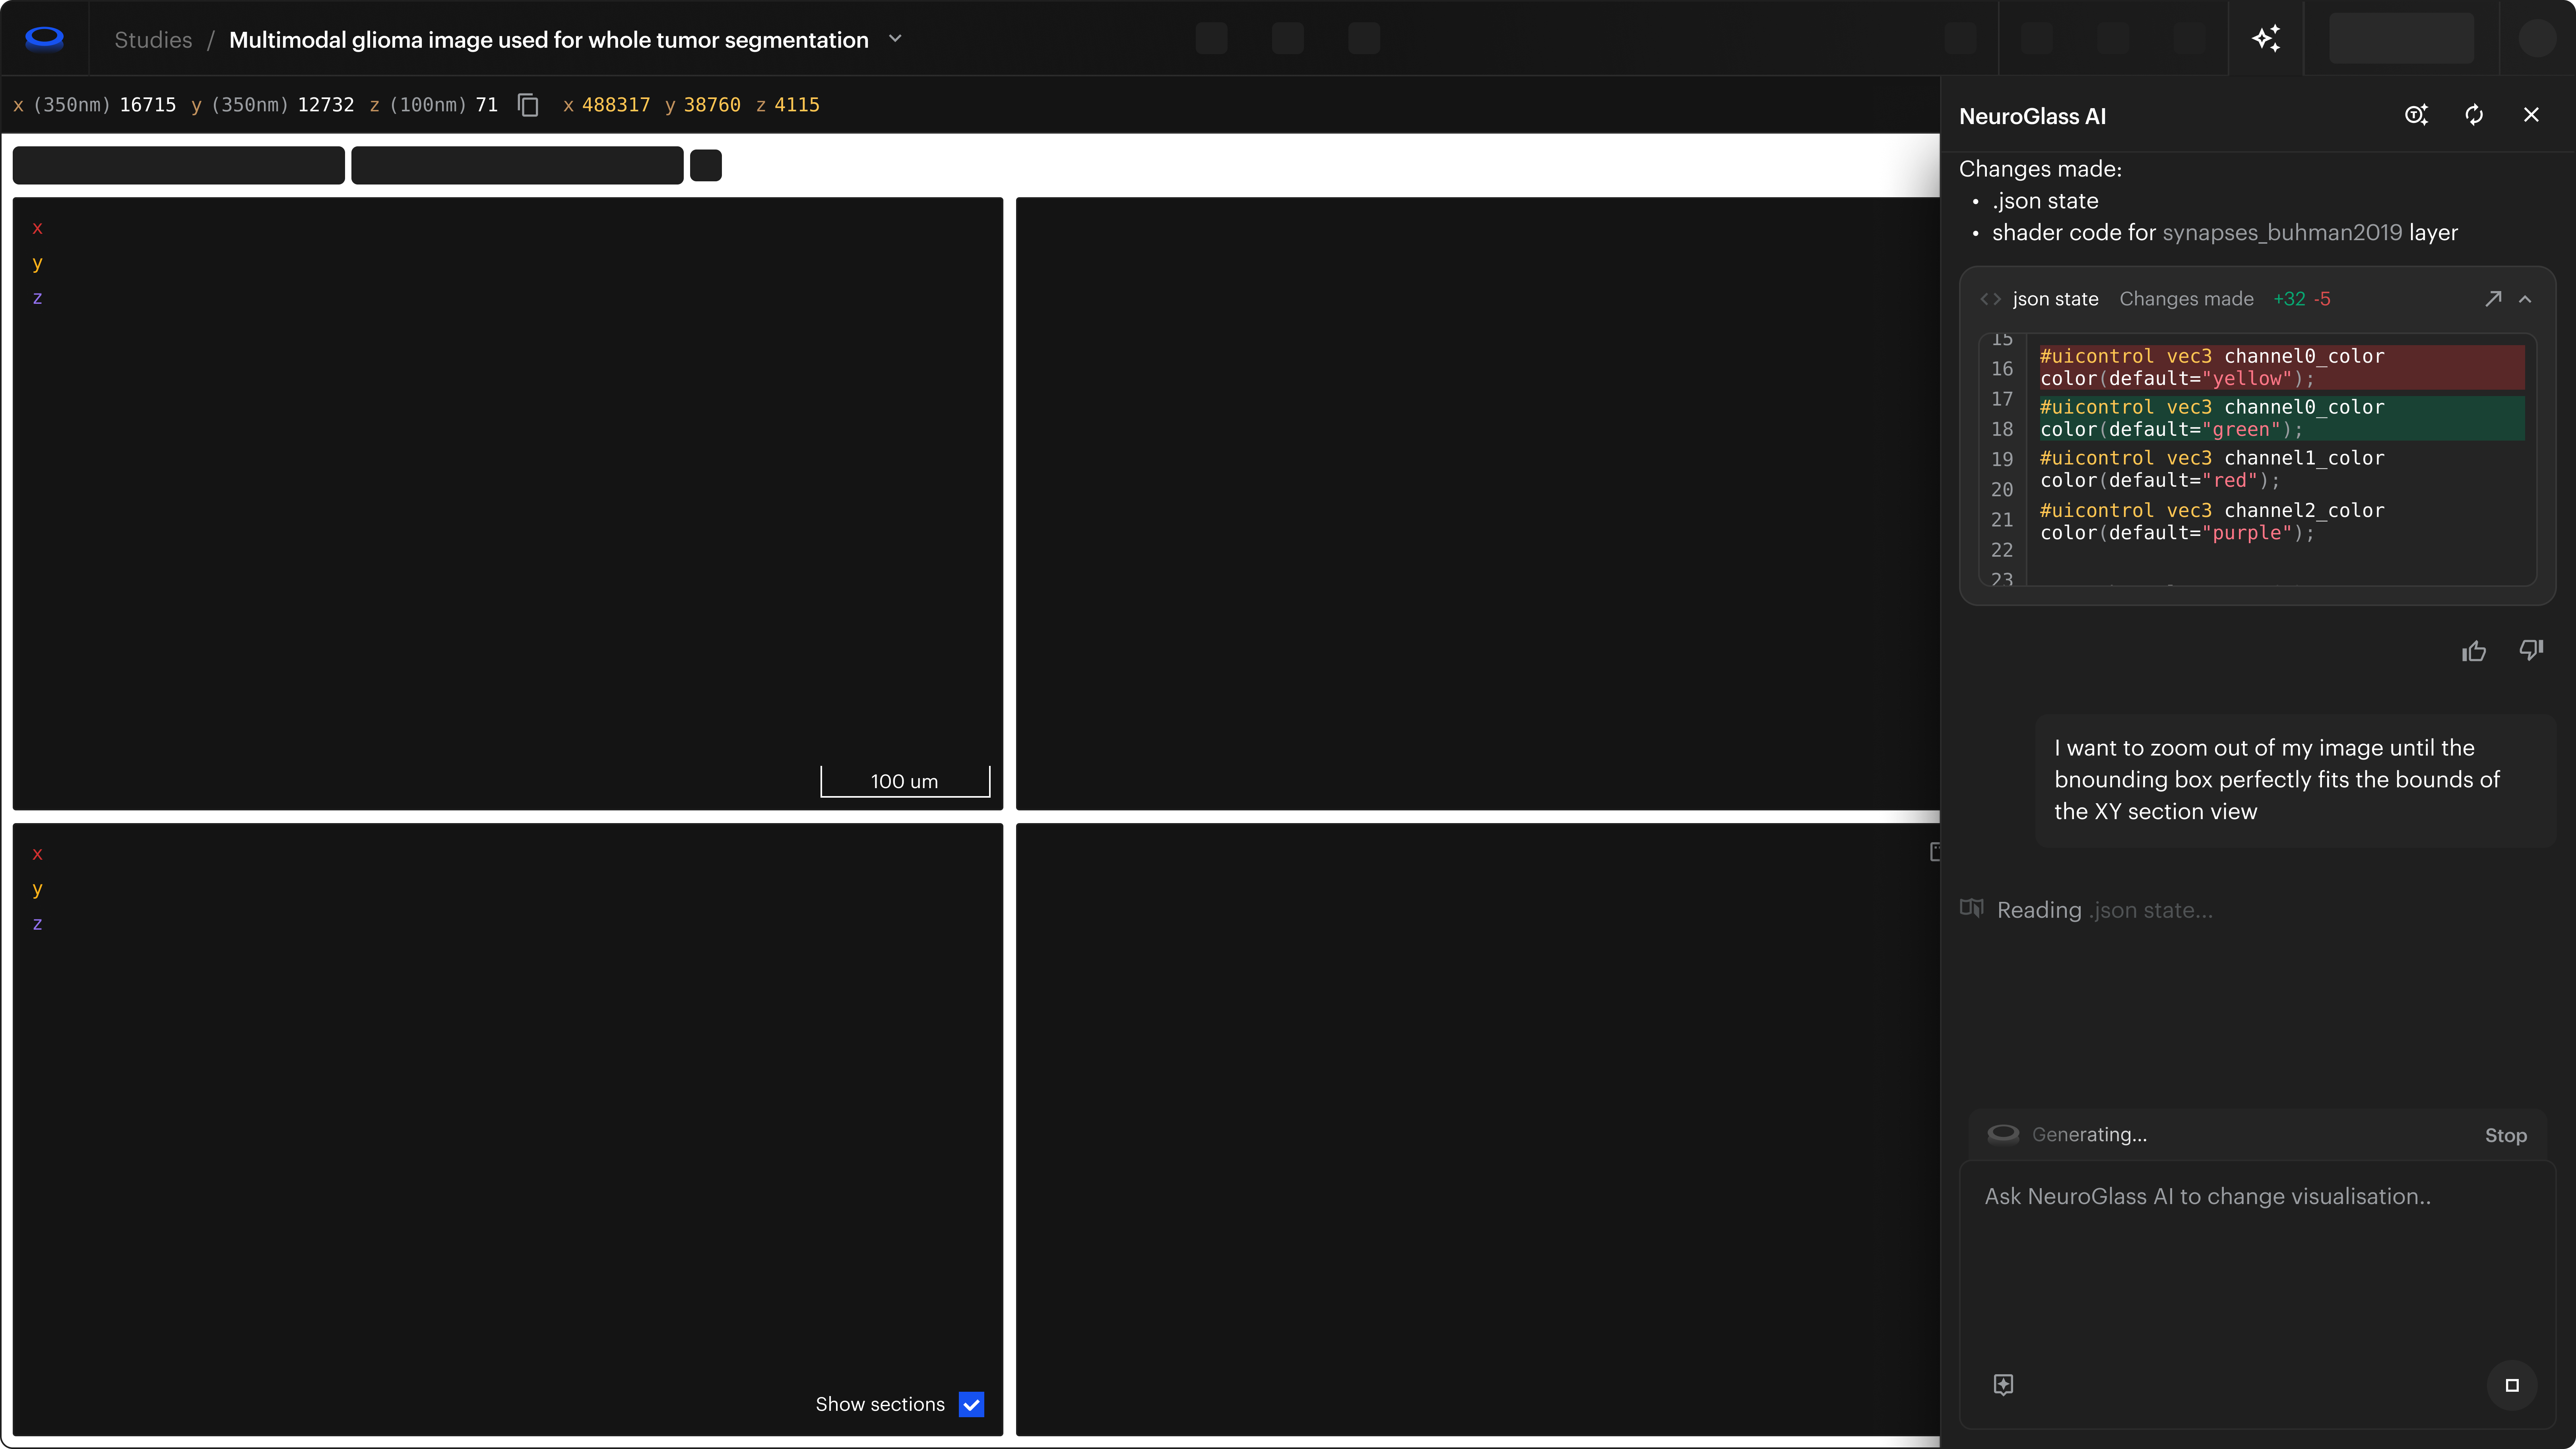2576x1449 pixels.
Task: Click the 100 um scale bar
Action: tap(904, 781)
